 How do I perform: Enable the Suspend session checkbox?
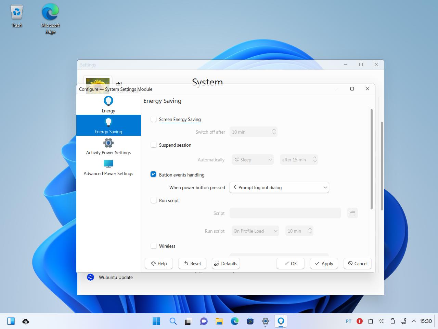coord(154,145)
